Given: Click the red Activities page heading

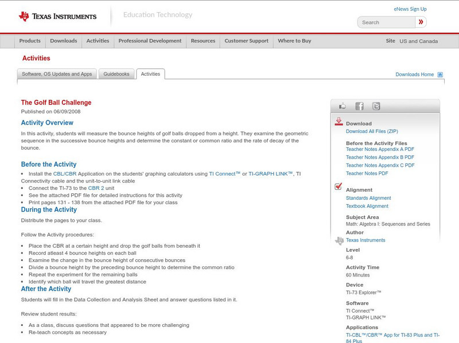Looking at the screenshot, I should 36,59.
